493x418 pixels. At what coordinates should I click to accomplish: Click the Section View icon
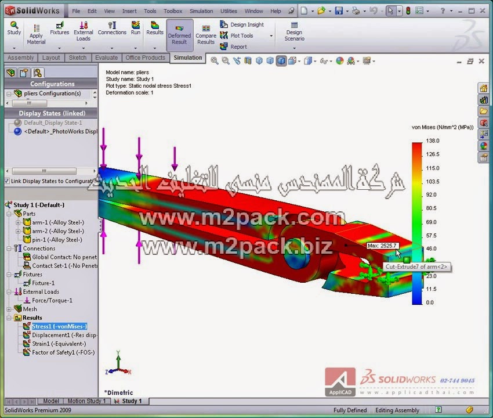(248, 61)
